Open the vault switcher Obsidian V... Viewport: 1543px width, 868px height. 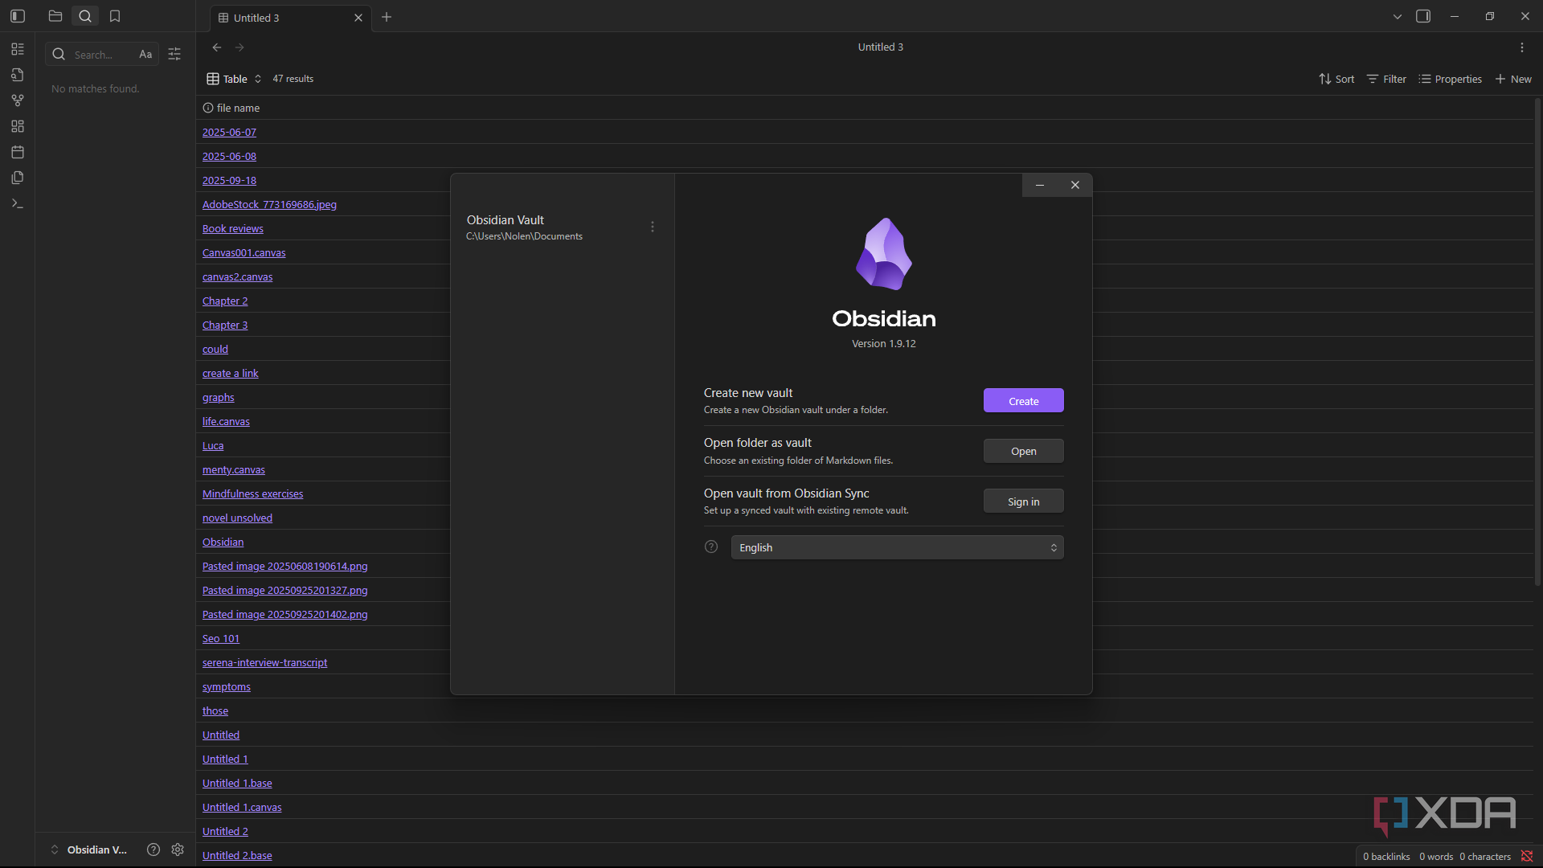pos(89,850)
